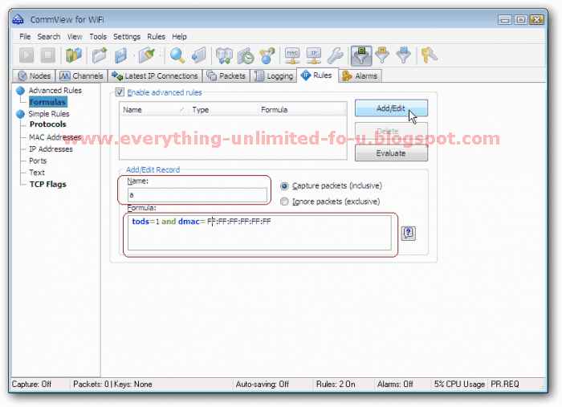The width and height of the screenshot is (562, 407).
Task: Click 'Auto-saving: Off' status bar entry
Action: 262,384
